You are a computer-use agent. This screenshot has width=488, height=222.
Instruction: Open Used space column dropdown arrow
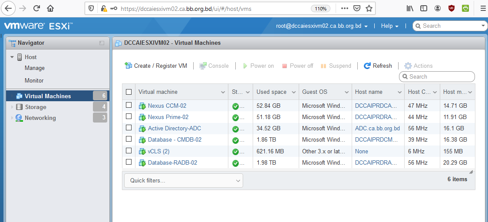click(294, 92)
